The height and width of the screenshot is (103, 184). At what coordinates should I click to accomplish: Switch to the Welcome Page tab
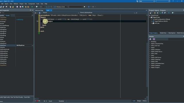click(x=39, y=10)
